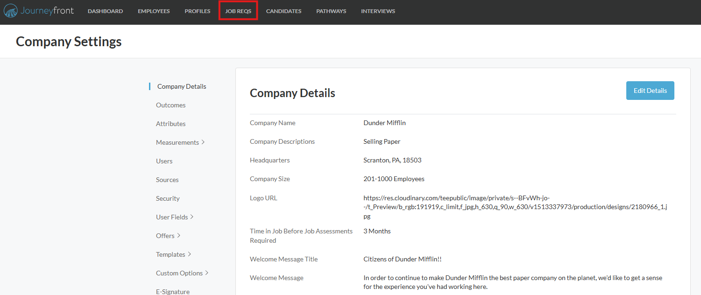Image resolution: width=701 pixels, height=295 pixels.
Task: Open the E-Signature settings
Action: (173, 292)
